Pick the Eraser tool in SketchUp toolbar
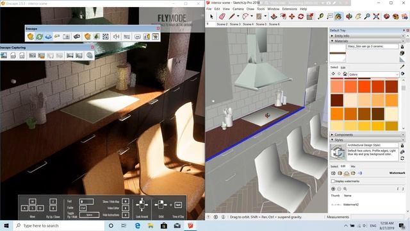 tap(222, 17)
